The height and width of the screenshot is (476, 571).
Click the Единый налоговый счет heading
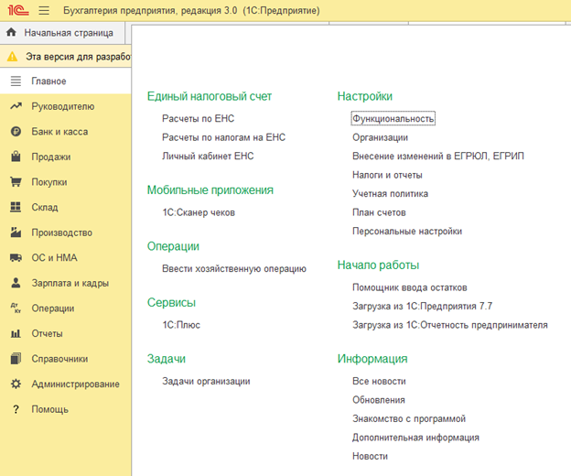pyautogui.click(x=210, y=96)
